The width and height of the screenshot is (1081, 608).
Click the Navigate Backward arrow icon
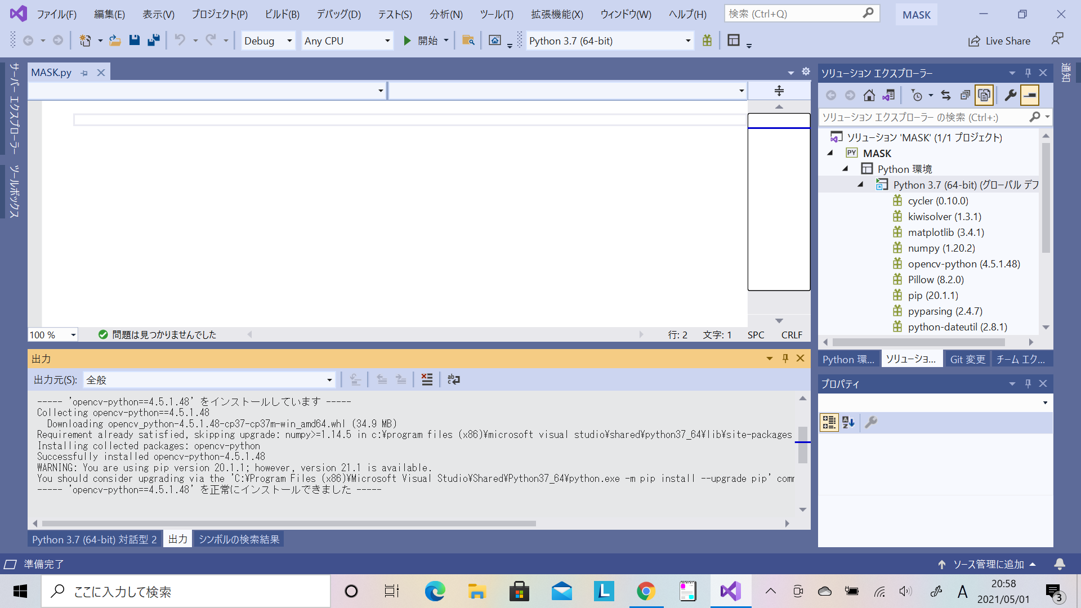point(28,41)
